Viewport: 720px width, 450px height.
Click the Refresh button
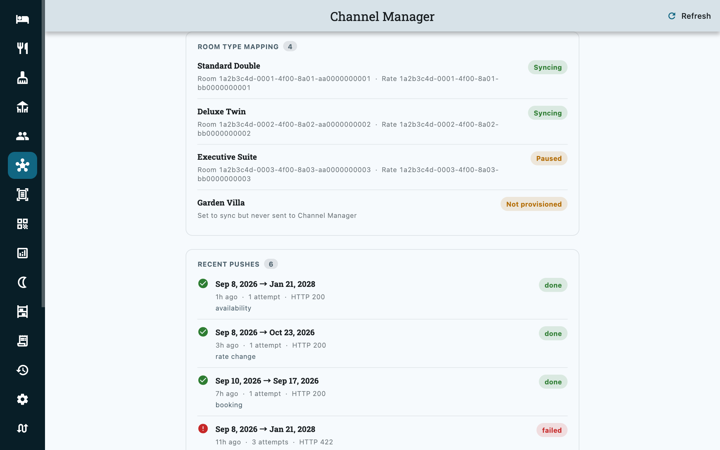pos(689,16)
